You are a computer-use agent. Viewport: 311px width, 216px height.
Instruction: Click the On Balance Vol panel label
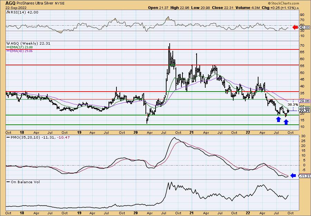pos(25,182)
